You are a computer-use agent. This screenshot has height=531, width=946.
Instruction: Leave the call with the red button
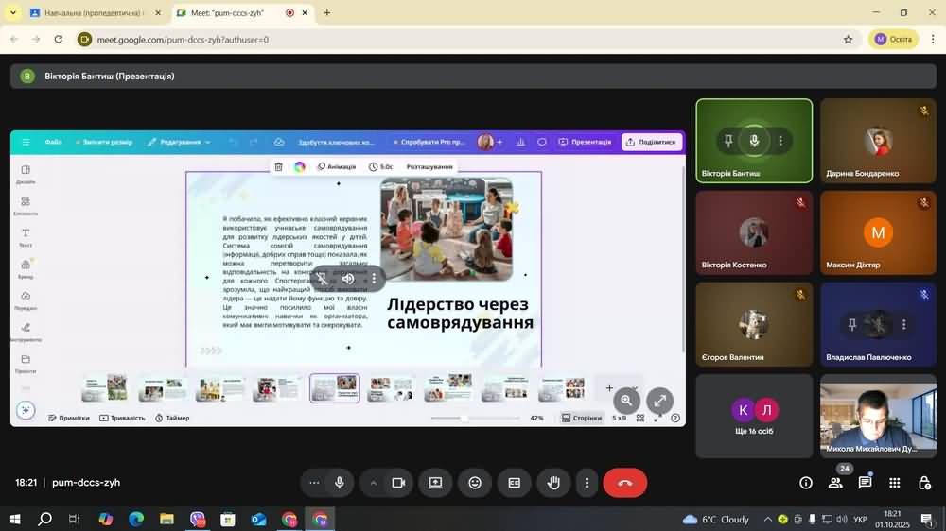[624, 483]
